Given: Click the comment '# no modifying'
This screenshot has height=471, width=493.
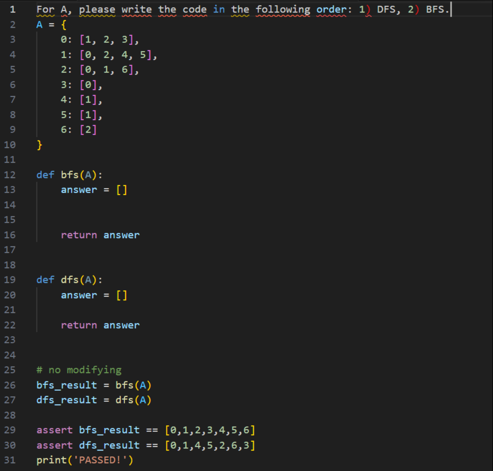Looking at the screenshot, I should click(x=78, y=370).
